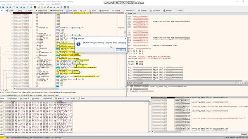This screenshot has height=139, width=248.
Task: Open the Debug menu
Action: click(x=9, y=4)
